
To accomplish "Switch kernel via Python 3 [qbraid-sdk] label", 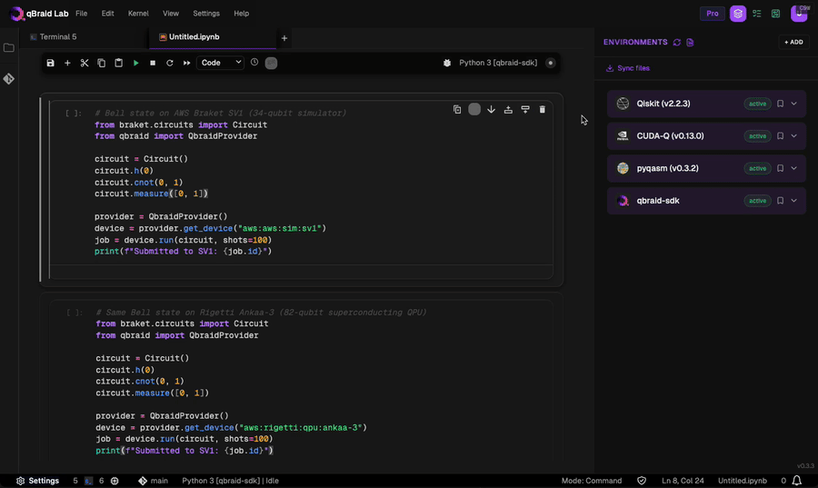I will [498, 63].
